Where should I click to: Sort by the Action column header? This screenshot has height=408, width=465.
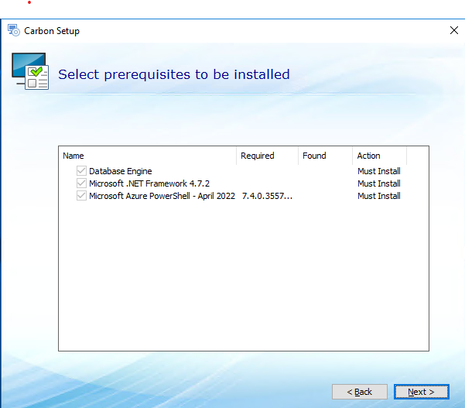[x=380, y=156]
